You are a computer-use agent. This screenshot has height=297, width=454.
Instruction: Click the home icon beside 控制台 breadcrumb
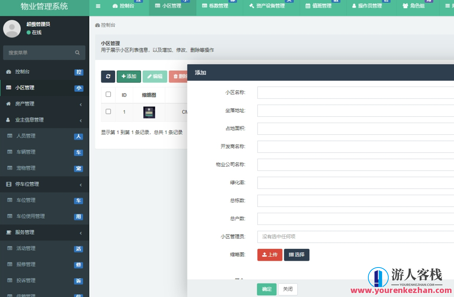(97, 25)
